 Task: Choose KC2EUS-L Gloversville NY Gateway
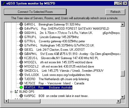(x=61, y=58)
